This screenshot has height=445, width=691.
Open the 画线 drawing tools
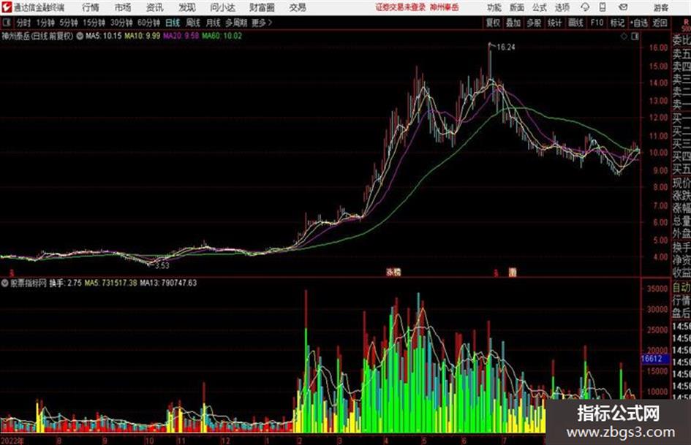tap(576, 23)
